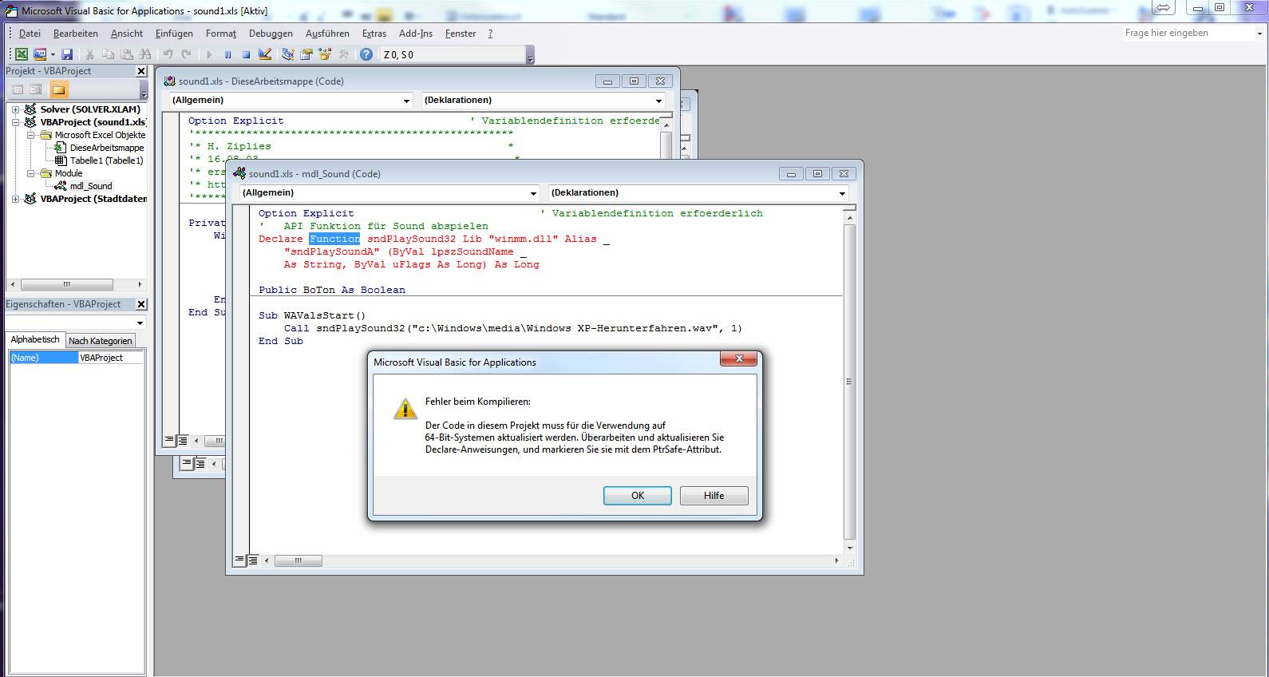The height and width of the screenshot is (677, 1269).
Task: Save the project with the floppy disk icon
Action: coord(67,54)
